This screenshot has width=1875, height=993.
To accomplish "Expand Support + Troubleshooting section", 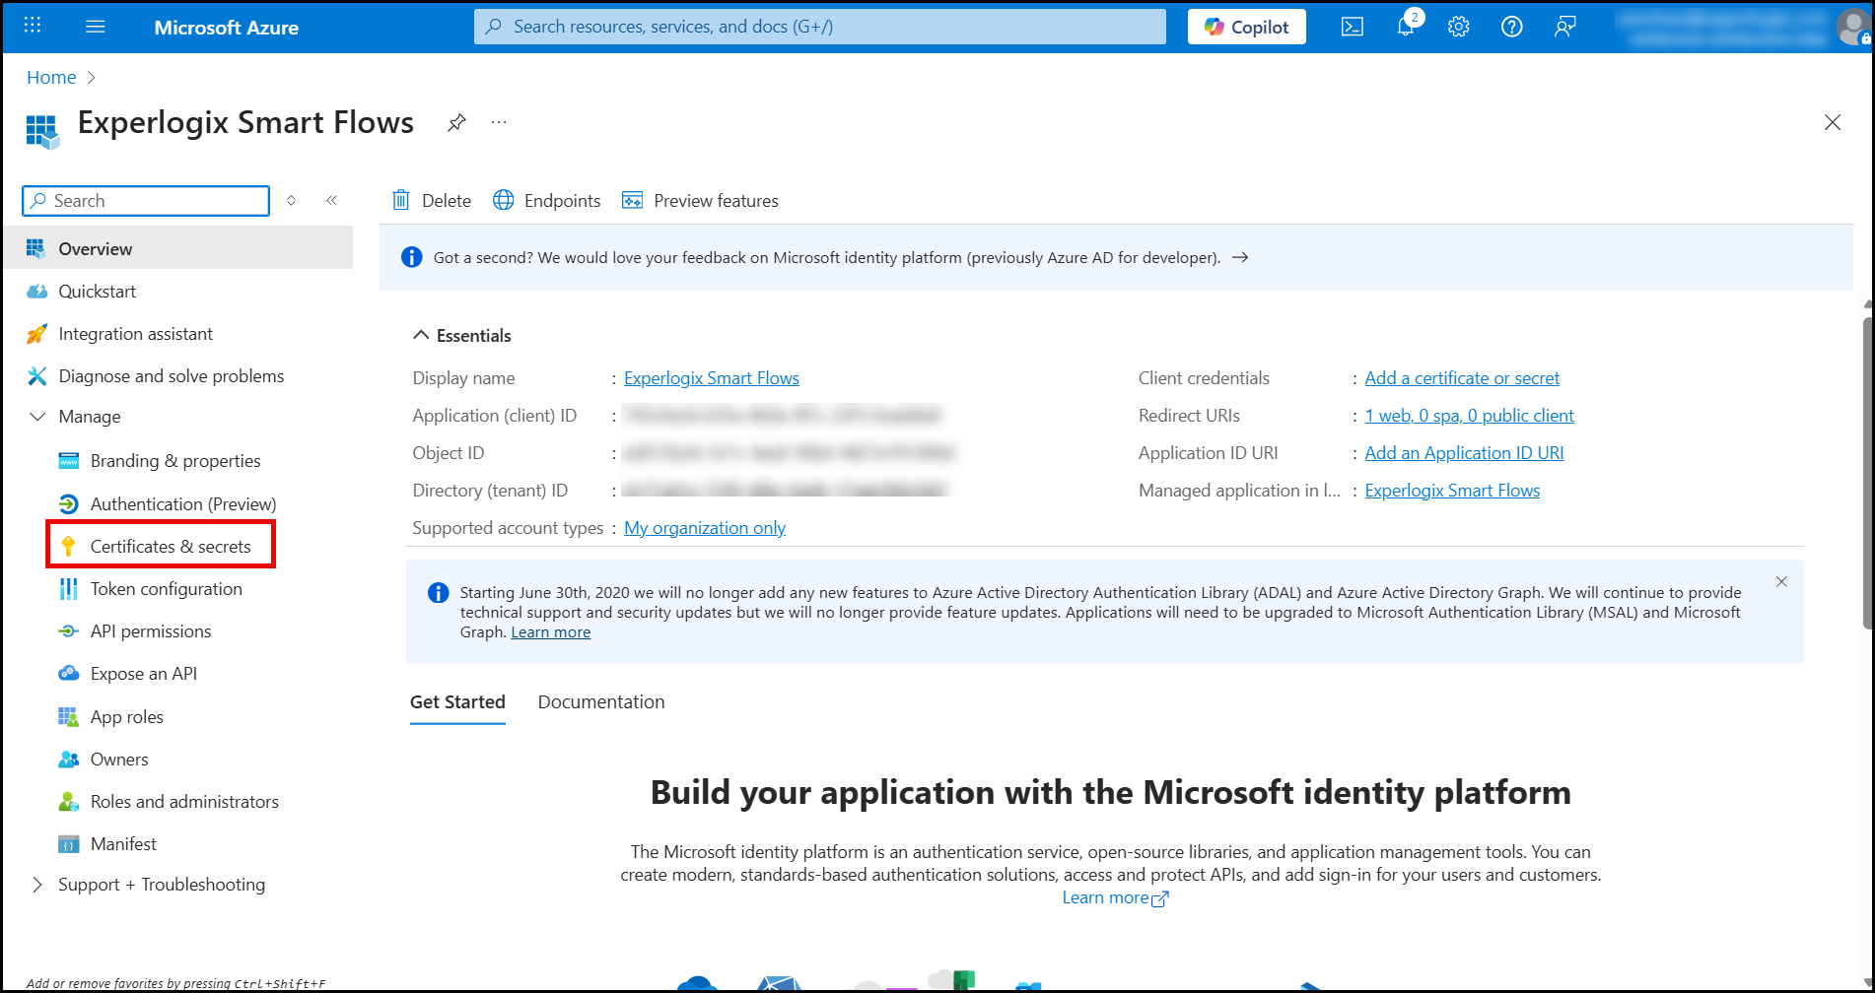I will coord(38,885).
